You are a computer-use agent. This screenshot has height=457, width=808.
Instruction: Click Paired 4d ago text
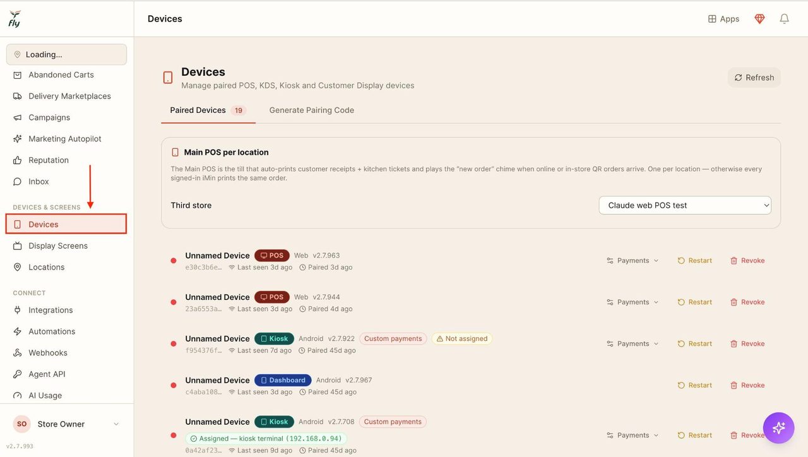point(326,309)
